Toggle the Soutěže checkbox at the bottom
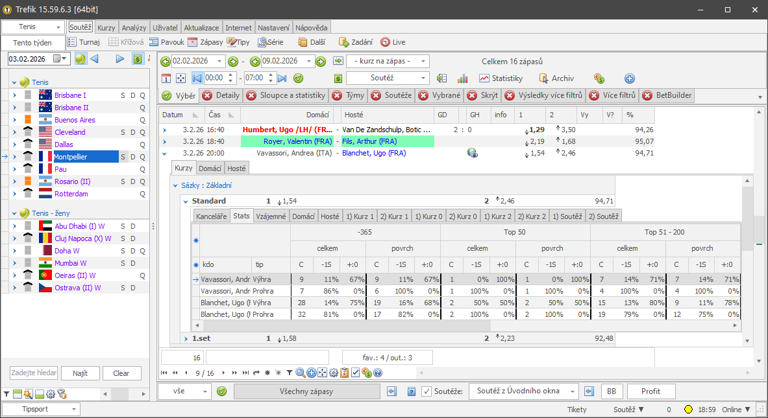This screenshot has width=768, height=418. click(425, 391)
